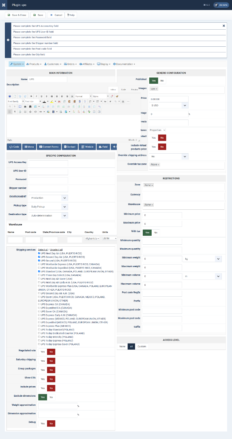Open the Destination type dropdown

click(x=48, y=215)
